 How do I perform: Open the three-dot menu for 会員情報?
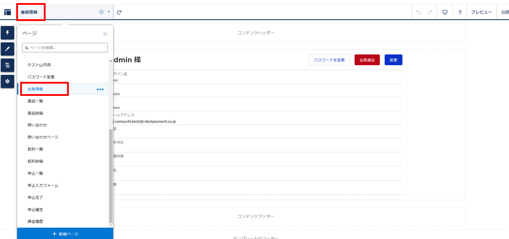[100, 89]
